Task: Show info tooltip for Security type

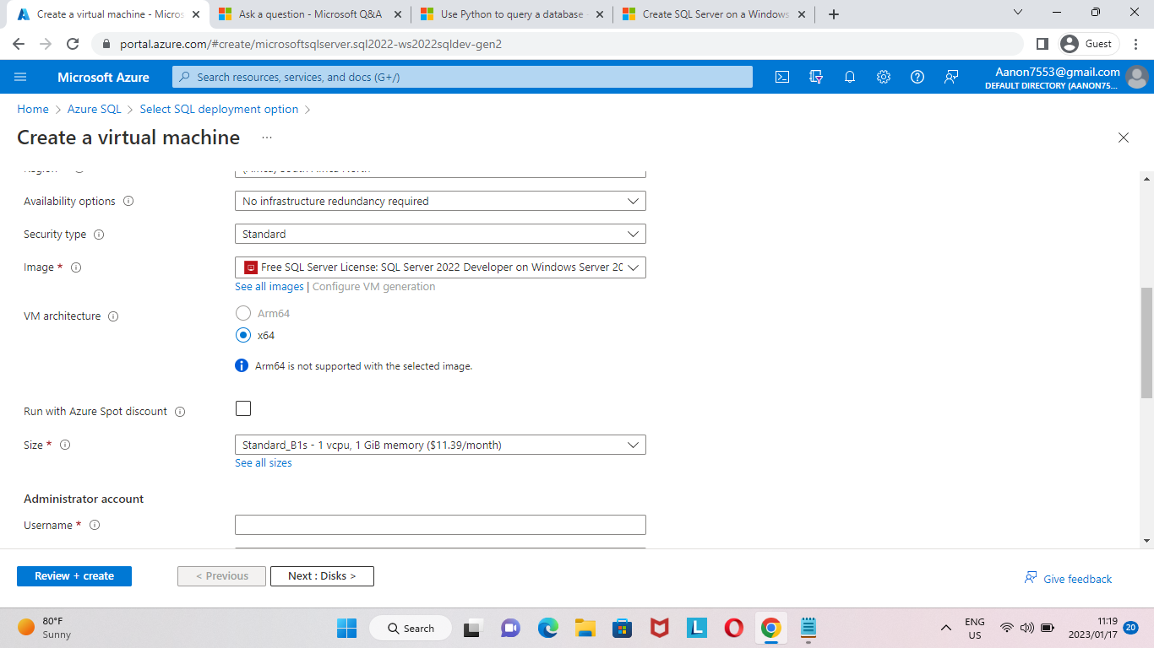Action: pyautogui.click(x=99, y=235)
